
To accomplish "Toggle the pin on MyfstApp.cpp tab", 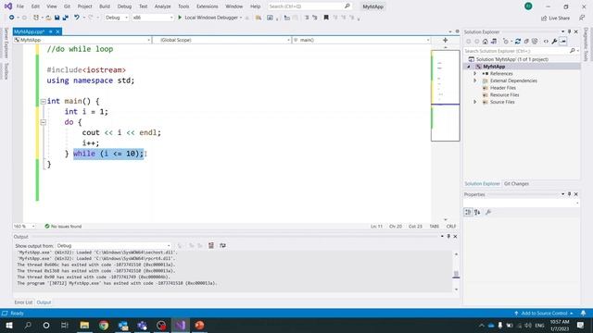I will click(x=51, y=31).
